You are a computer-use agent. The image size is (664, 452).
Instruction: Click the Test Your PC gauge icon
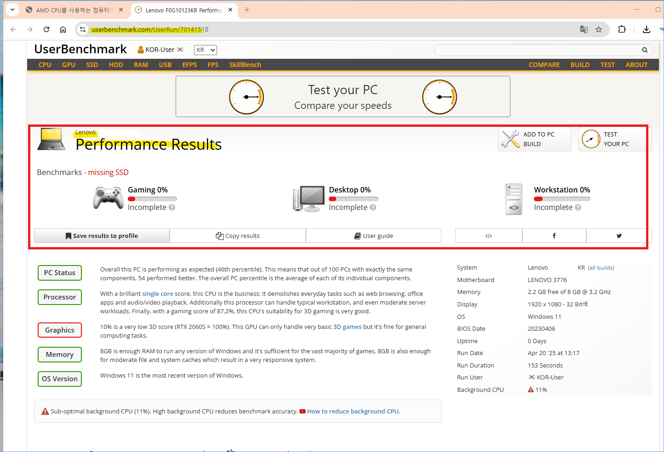591,139
